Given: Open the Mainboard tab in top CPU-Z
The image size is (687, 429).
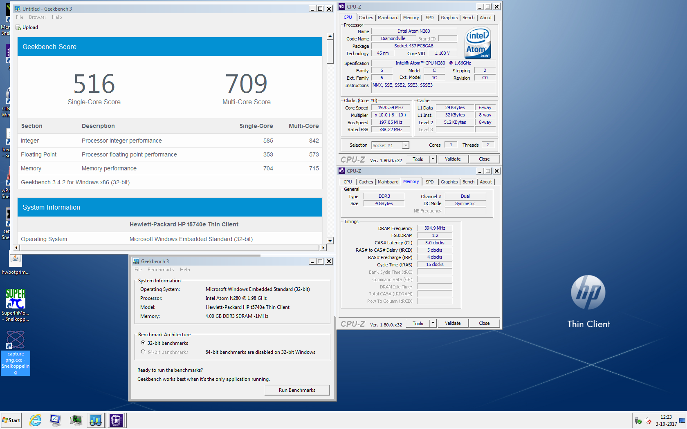Looking at the screenshot, I should (x=388, y=18).
